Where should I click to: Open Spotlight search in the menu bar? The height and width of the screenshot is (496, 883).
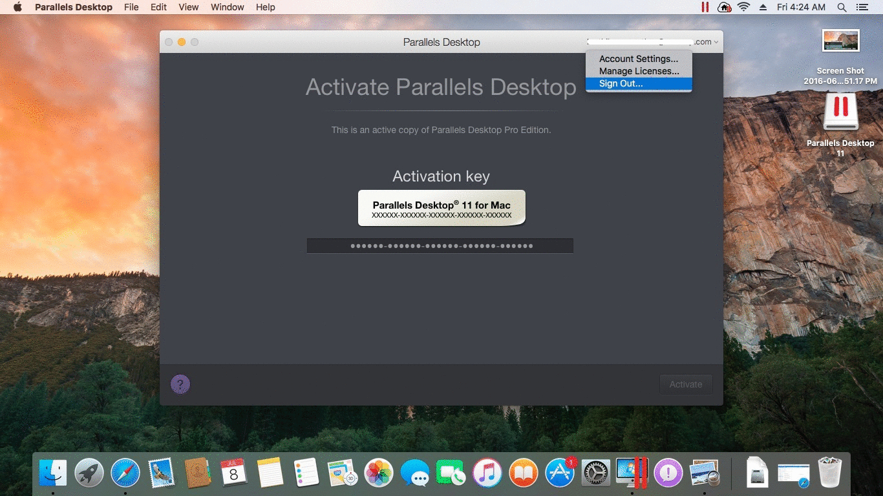click(x=842, y=7)
